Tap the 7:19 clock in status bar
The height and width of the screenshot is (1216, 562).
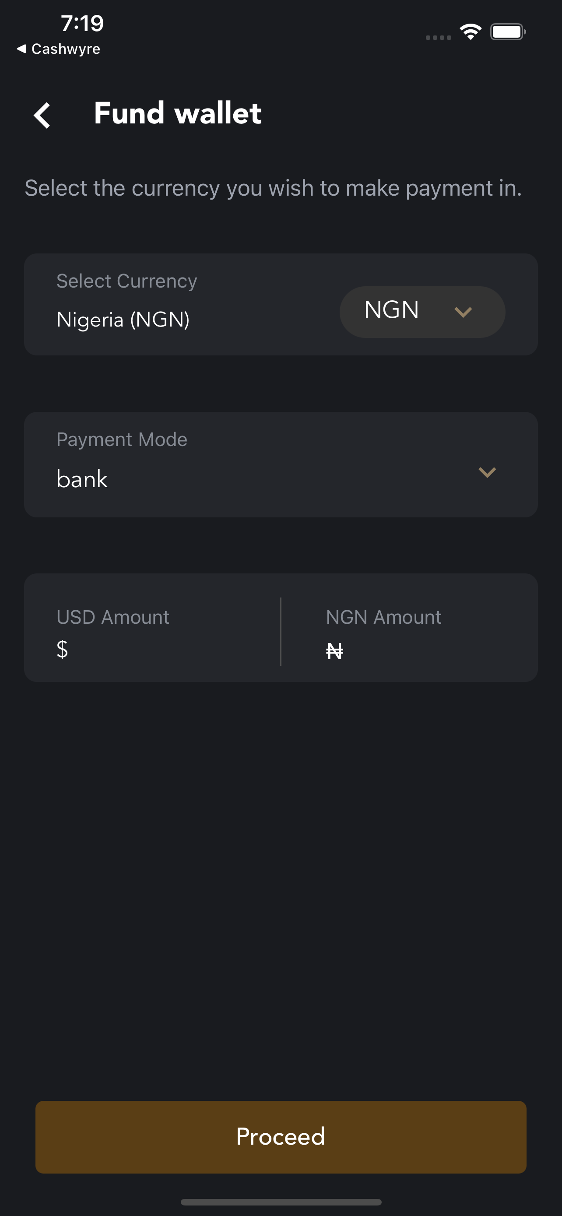pyautogui.click(x=82, y=23)
